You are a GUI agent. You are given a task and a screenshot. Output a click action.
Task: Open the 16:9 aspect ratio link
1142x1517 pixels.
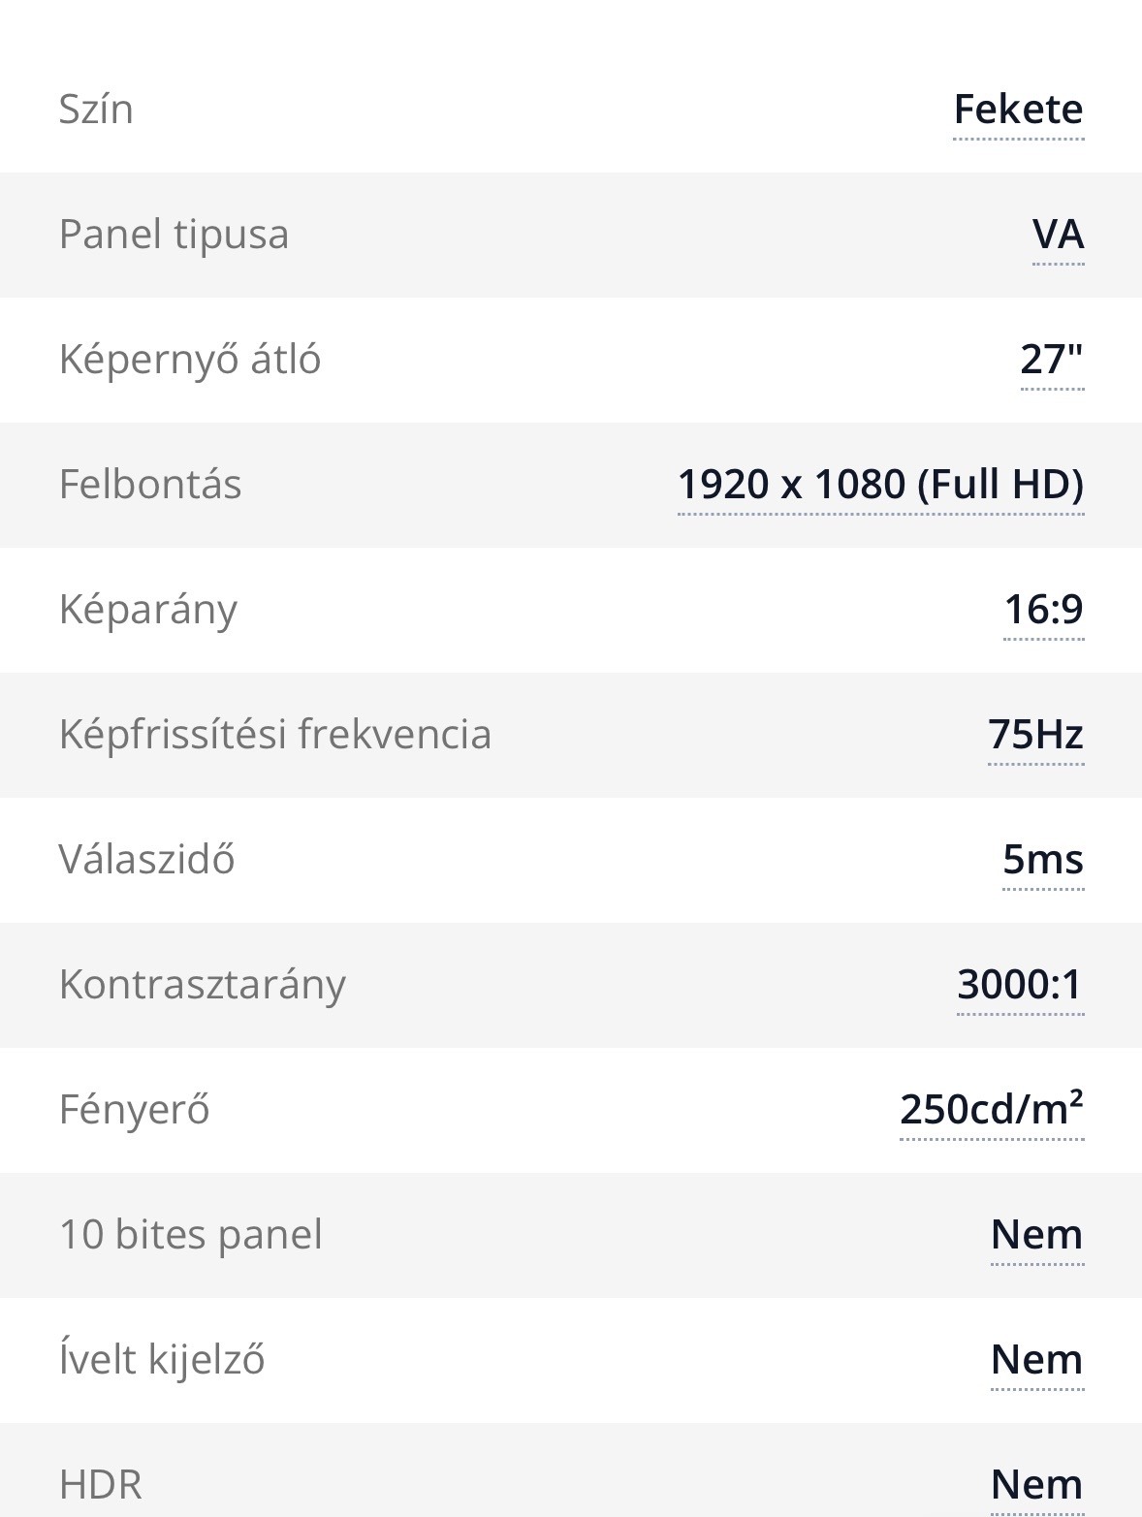pos(1043,610)
